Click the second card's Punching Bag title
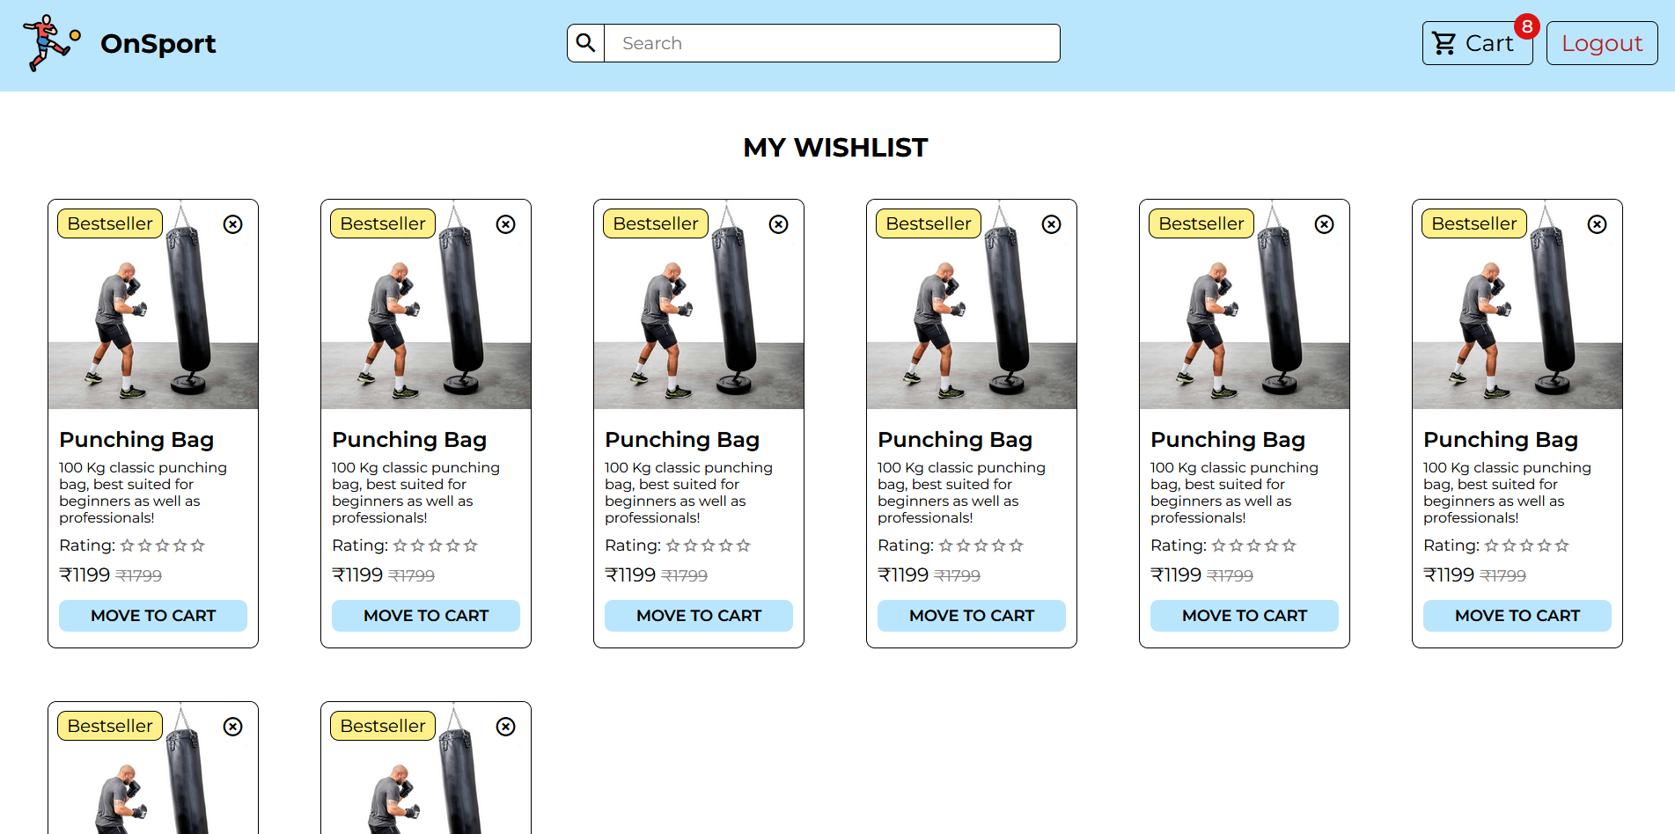The width and height of the screenshot is (1675, 834). (409, 439)
